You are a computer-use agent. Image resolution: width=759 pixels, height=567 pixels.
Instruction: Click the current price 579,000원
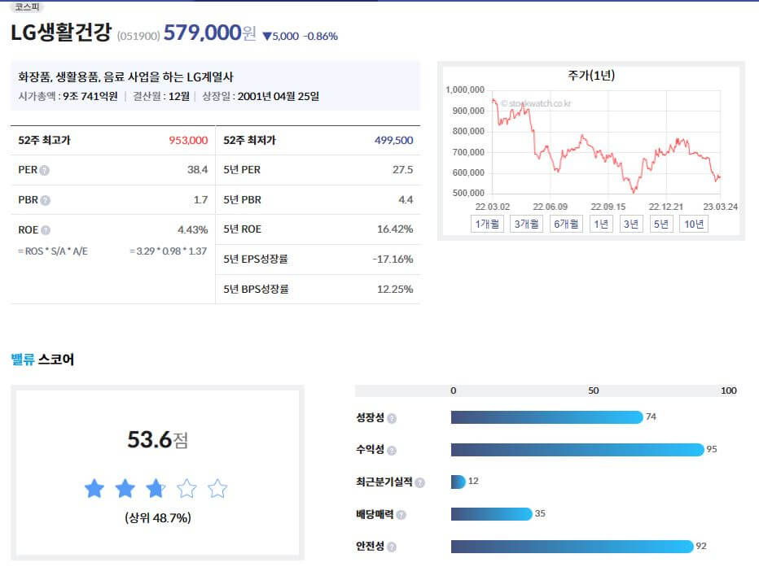pos(209,33)
